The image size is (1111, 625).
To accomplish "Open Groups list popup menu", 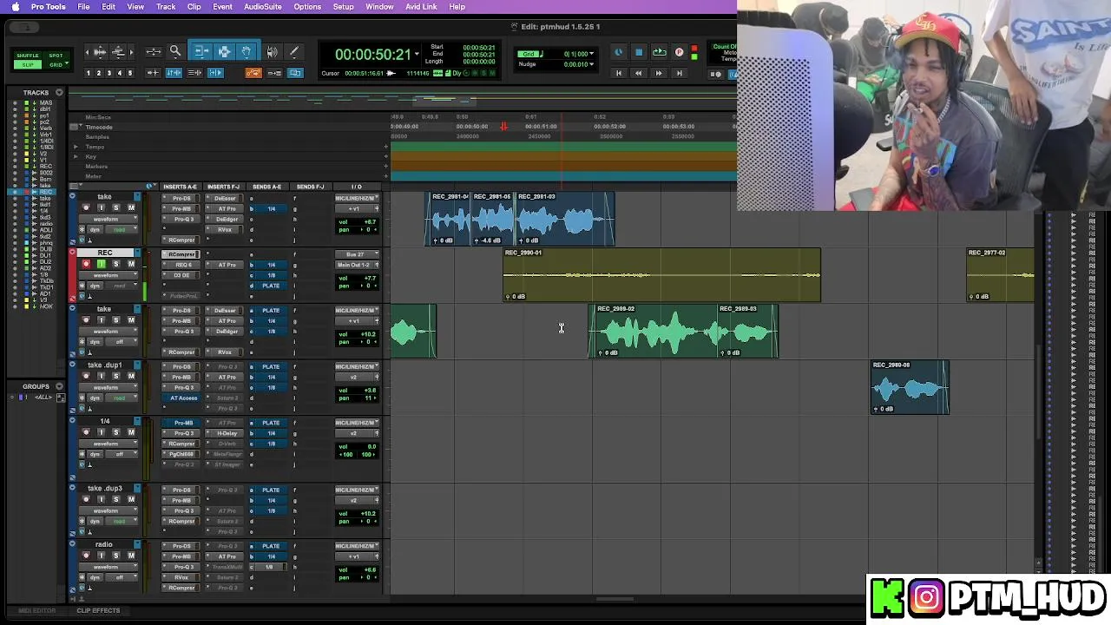I will point(59,386).
